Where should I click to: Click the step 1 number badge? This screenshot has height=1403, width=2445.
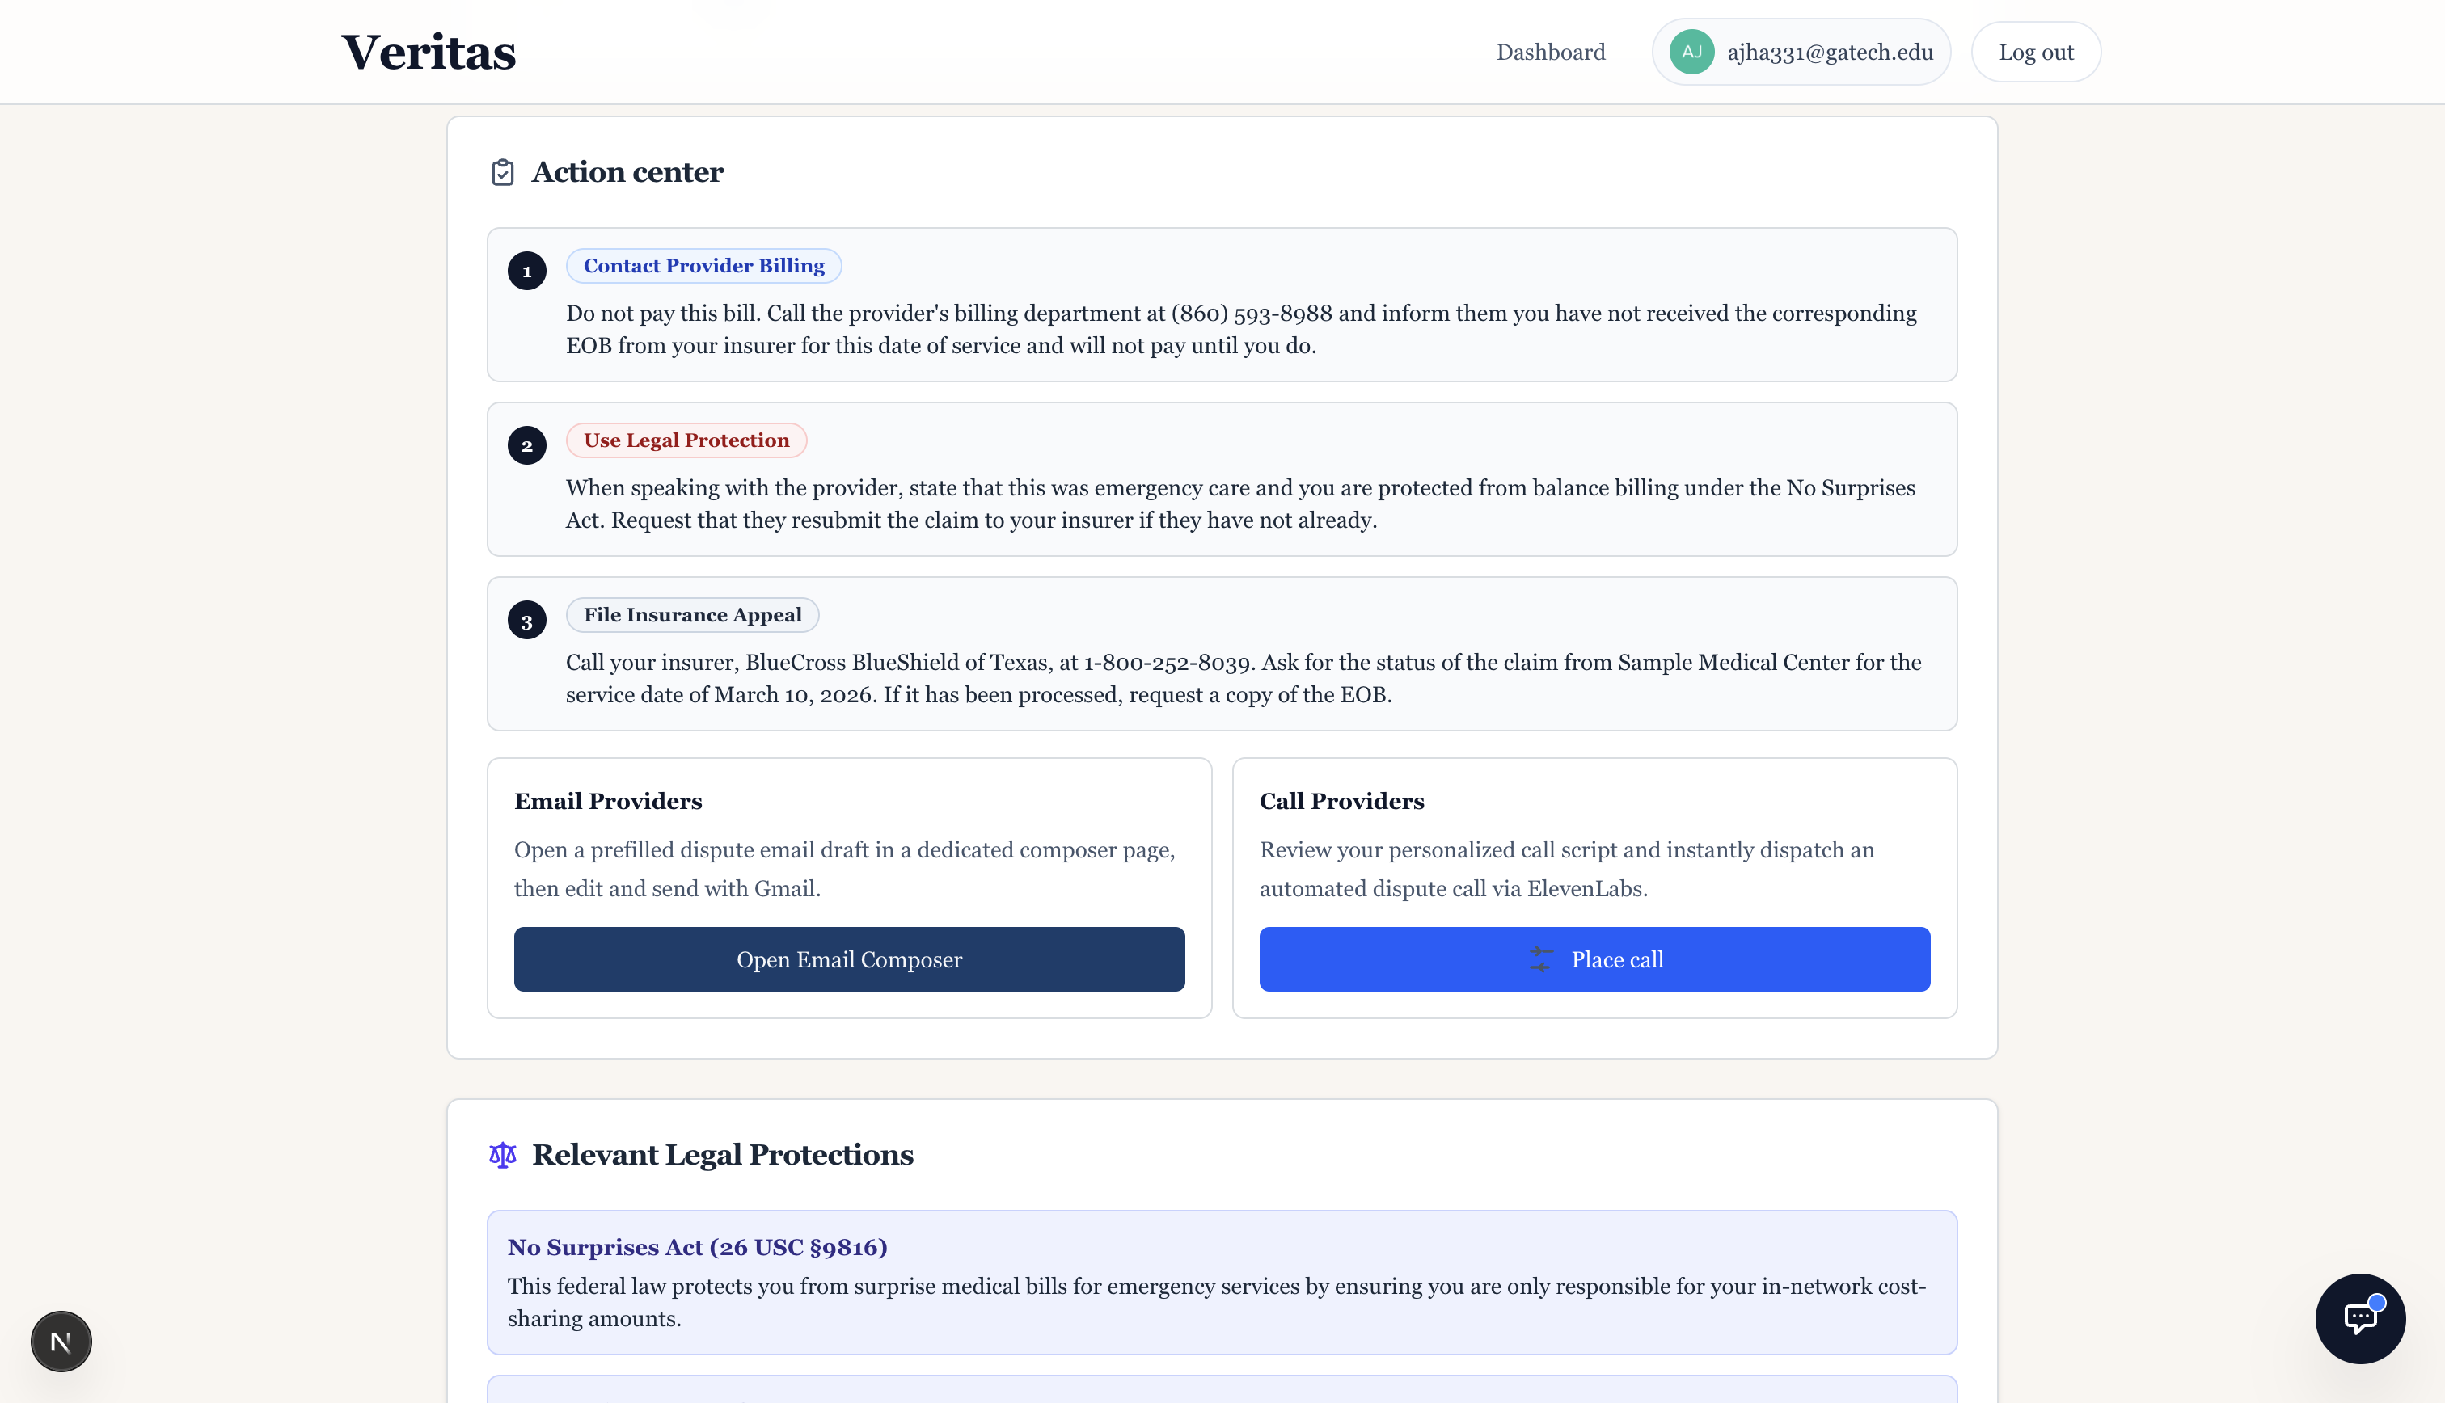pyautogui.click(x=526, y=271)
